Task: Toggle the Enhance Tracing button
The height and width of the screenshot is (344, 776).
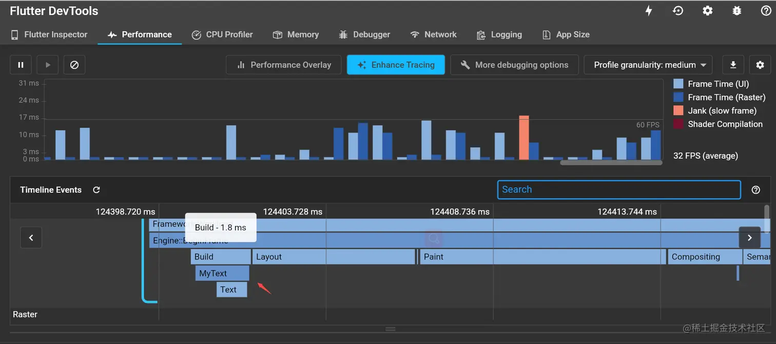Action: 396,65
